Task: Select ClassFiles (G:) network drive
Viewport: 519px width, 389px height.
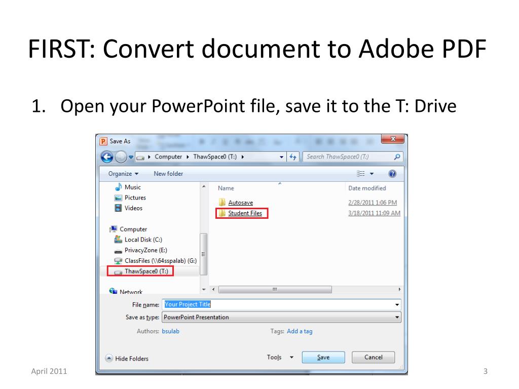Action: [x=161, y=261]
